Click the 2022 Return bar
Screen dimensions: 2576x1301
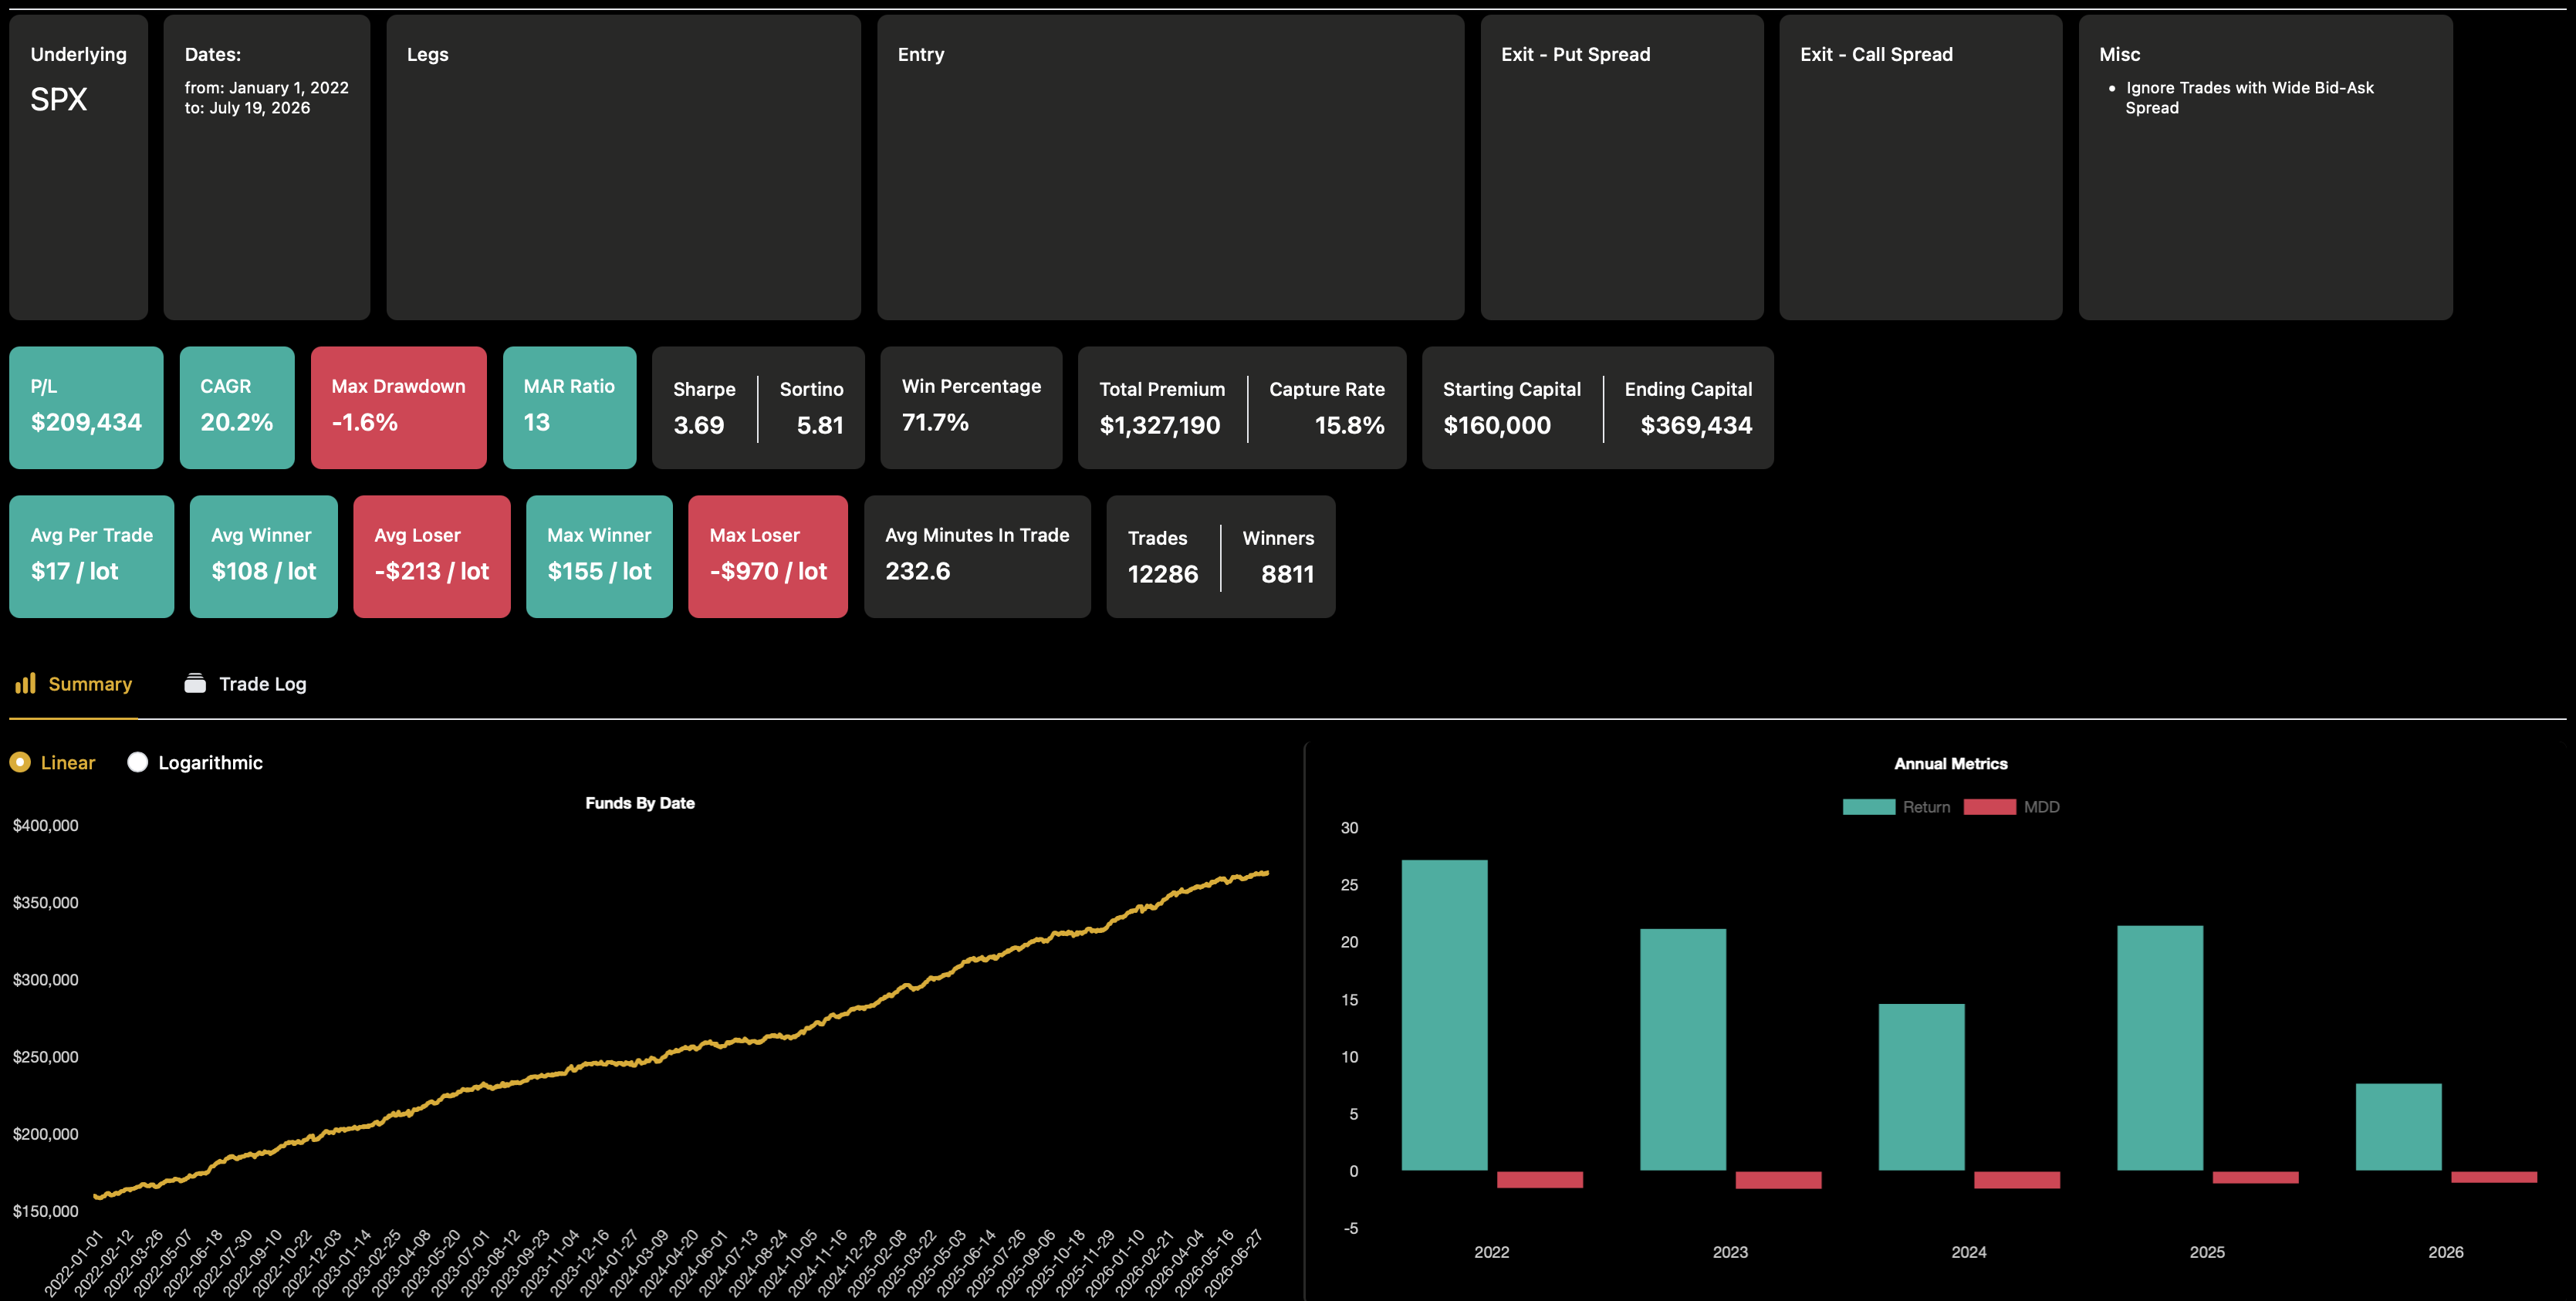1444,1015
